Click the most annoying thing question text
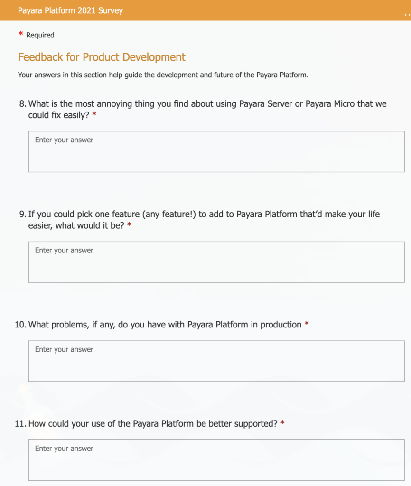 click(207, 110)
